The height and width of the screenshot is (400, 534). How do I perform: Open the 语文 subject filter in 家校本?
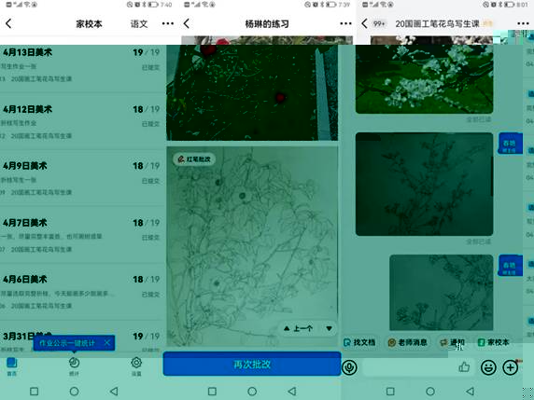(x=139, y=24)
